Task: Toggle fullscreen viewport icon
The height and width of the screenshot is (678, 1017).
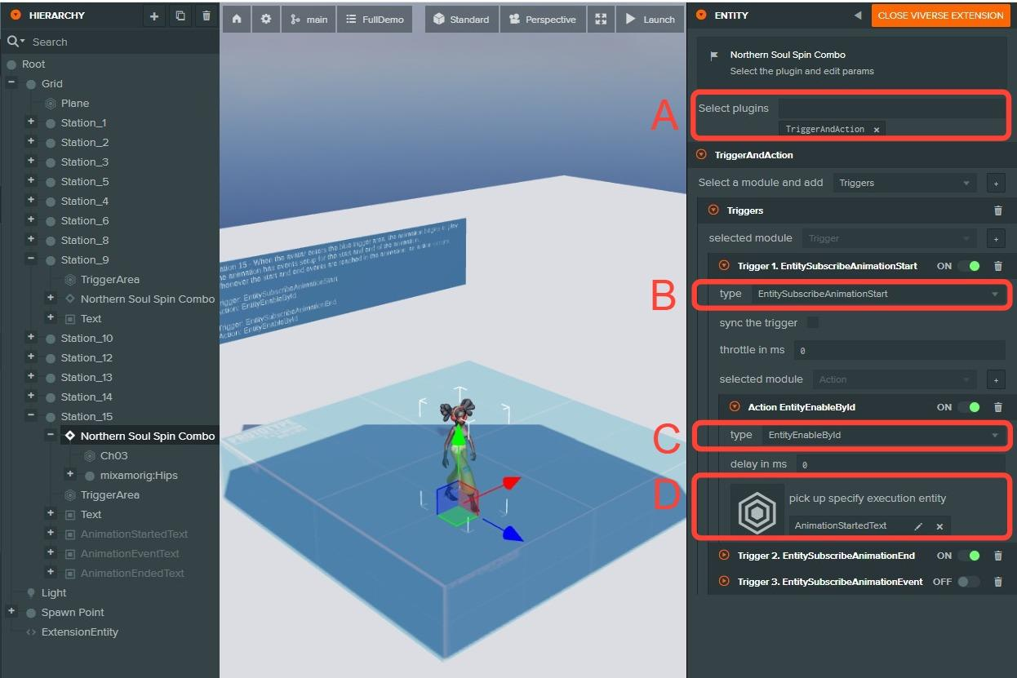Action: [601, 19]
